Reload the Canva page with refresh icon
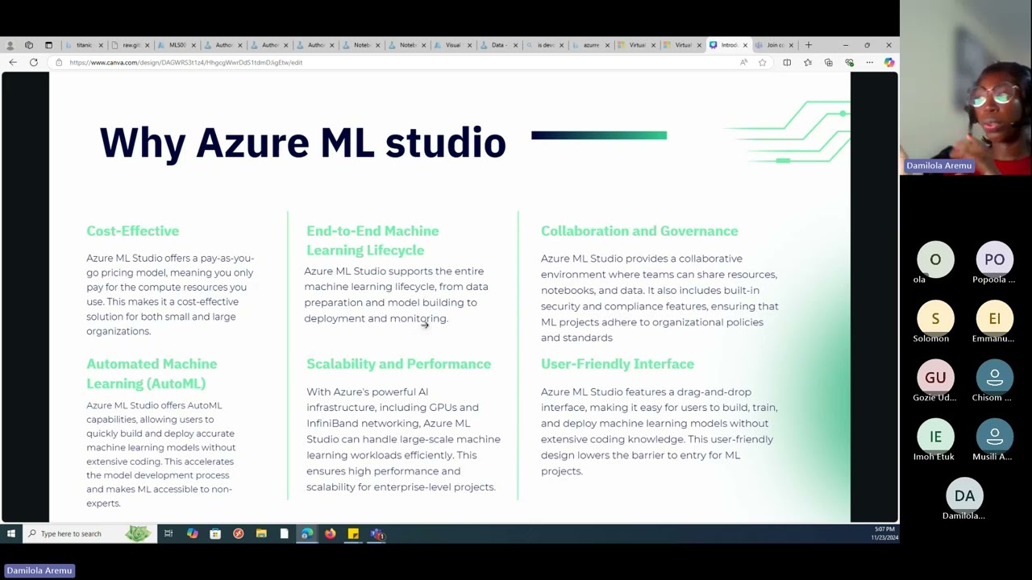1032x580 pixels. click(34, 62)
